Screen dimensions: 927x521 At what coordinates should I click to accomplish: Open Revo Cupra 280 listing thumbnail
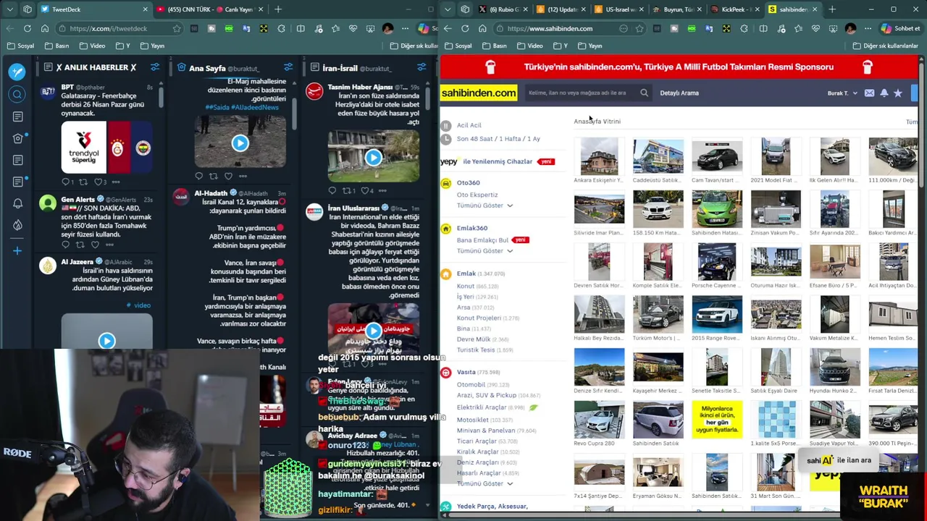[599, 420]
